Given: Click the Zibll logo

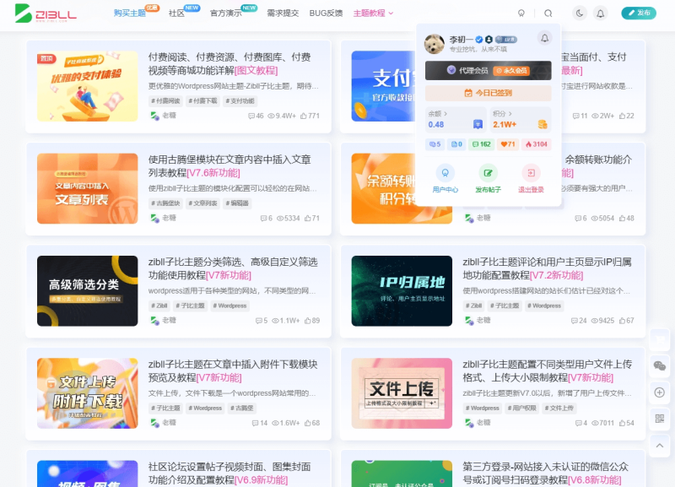Looking at the screenshot, I should pos(46,14).
